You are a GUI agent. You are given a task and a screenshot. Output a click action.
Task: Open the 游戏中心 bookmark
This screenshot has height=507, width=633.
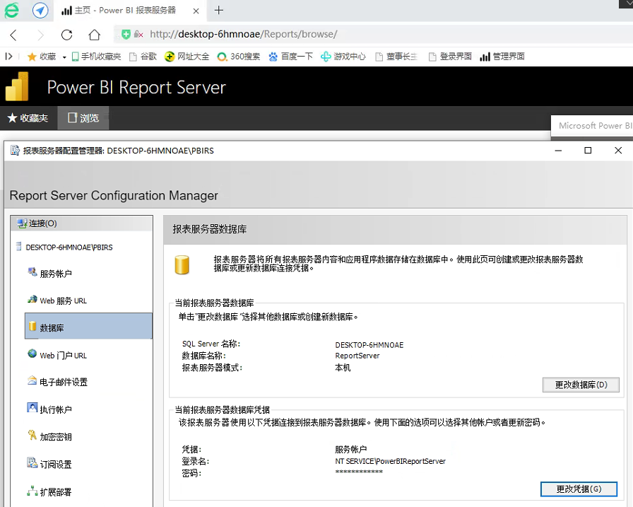(x=343, y=57)
